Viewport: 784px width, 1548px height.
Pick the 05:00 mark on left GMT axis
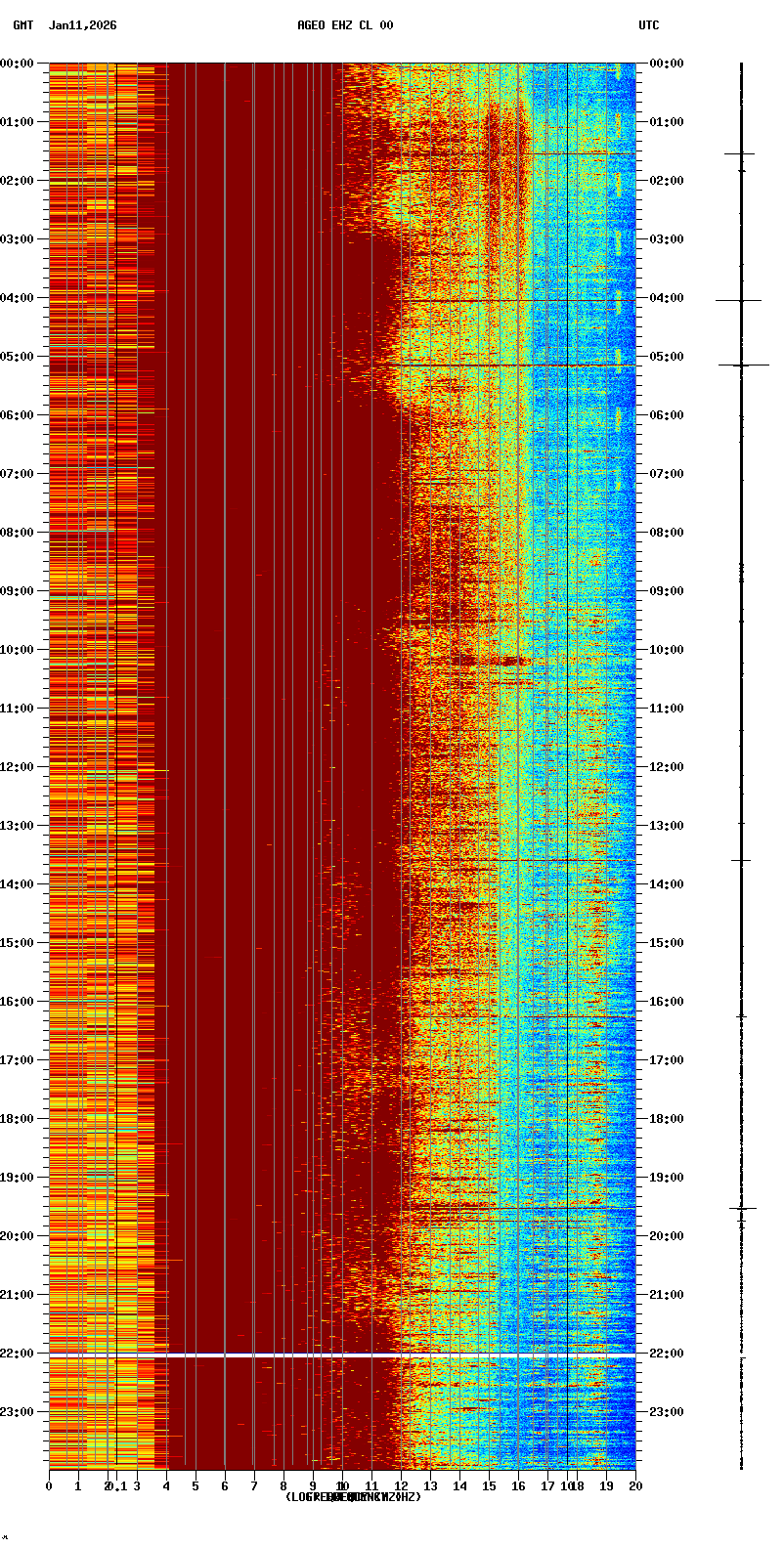point(18,357)
